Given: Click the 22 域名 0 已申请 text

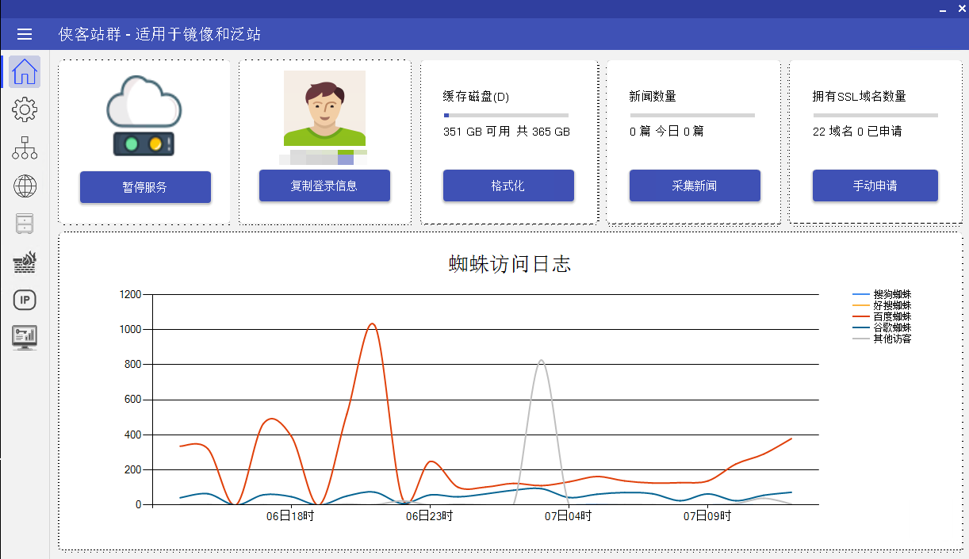Looking at the screenshot, I should point(857,132).
